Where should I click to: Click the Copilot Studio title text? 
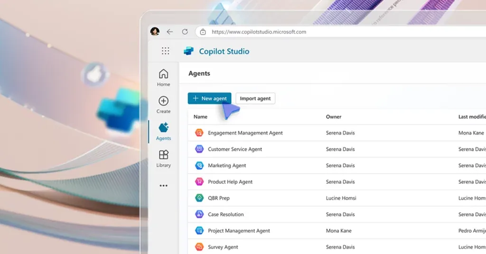[224, 51]
